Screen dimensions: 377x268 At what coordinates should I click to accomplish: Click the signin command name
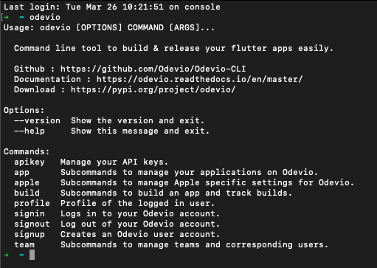(x=30, y=213)
